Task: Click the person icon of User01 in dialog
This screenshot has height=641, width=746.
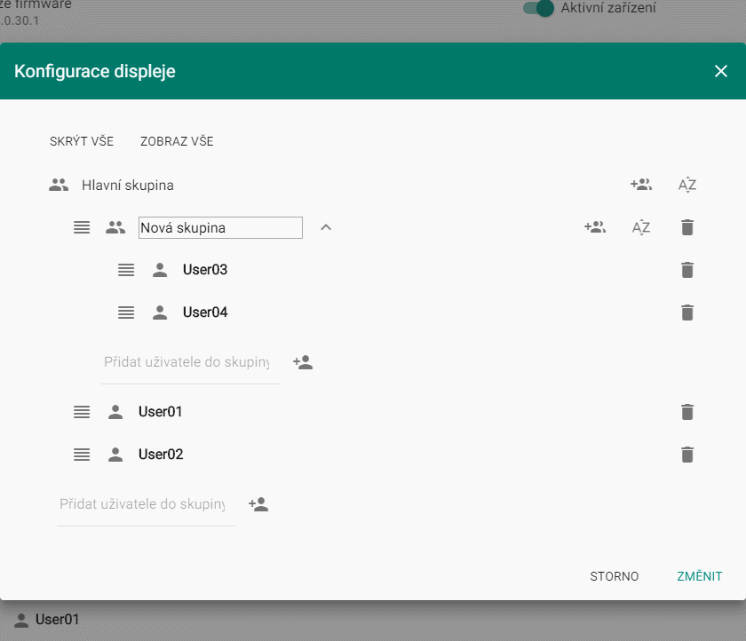Action: (115, 412)
